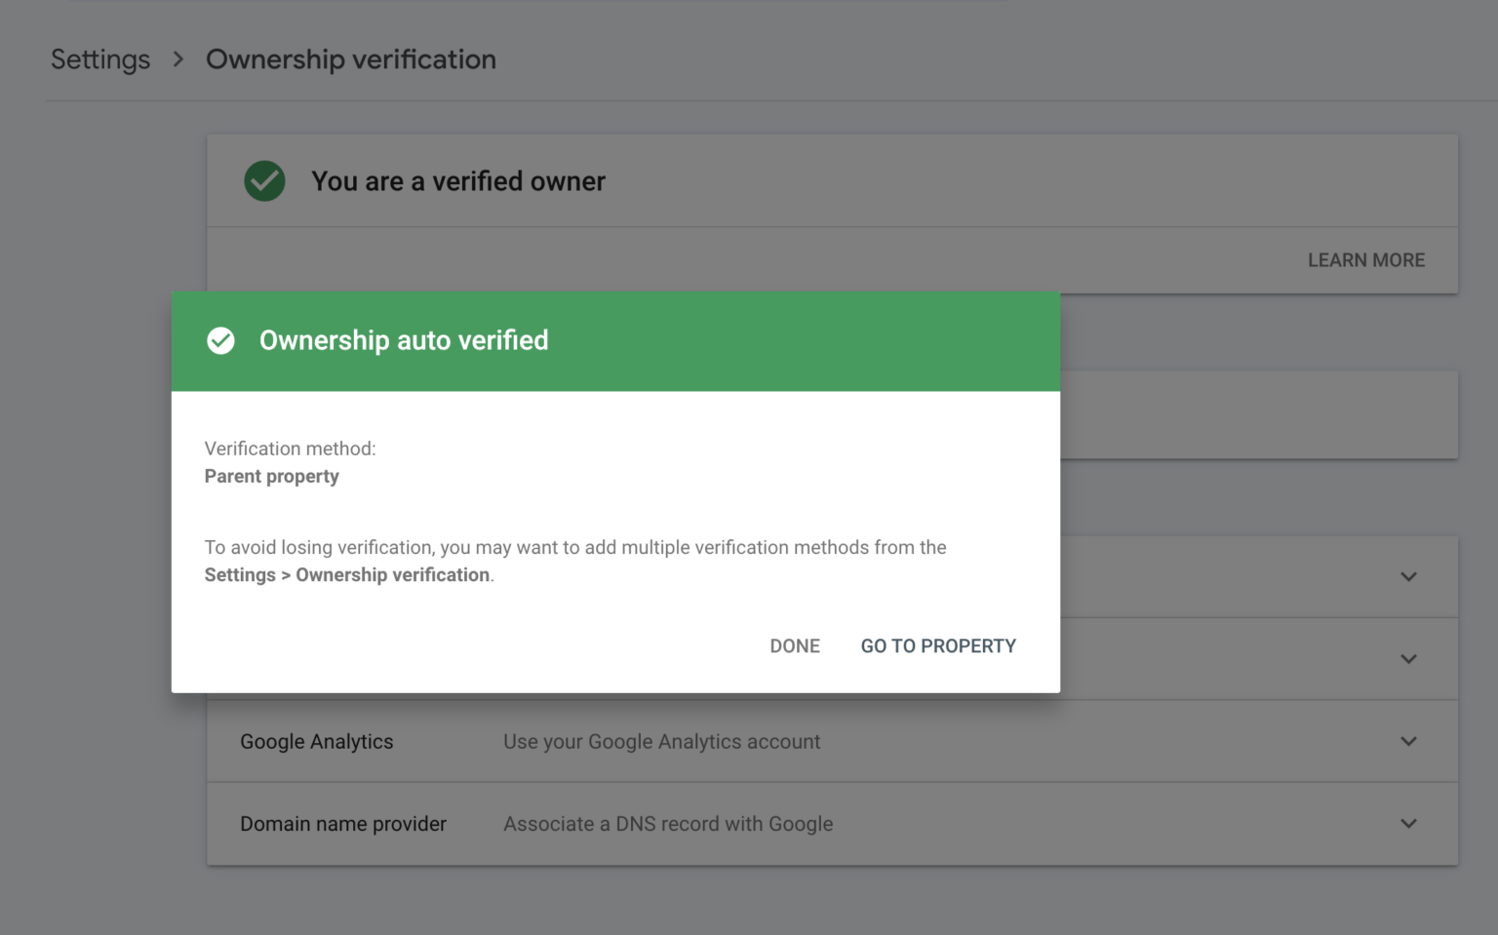
Task: Open the second chevron beside the dialog
Action: pyautogui.click(x=1408, y=658)
